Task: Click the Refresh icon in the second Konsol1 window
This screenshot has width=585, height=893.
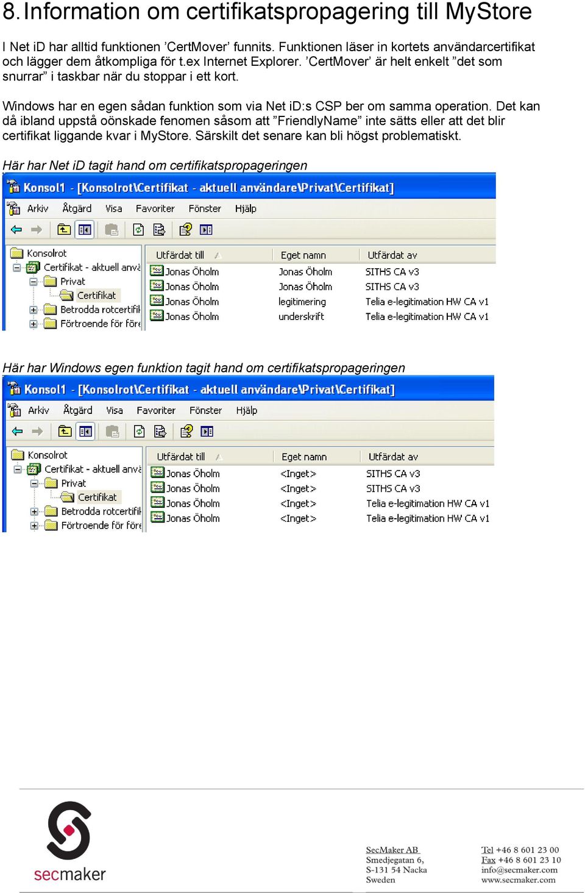Action: pos(139,432)
